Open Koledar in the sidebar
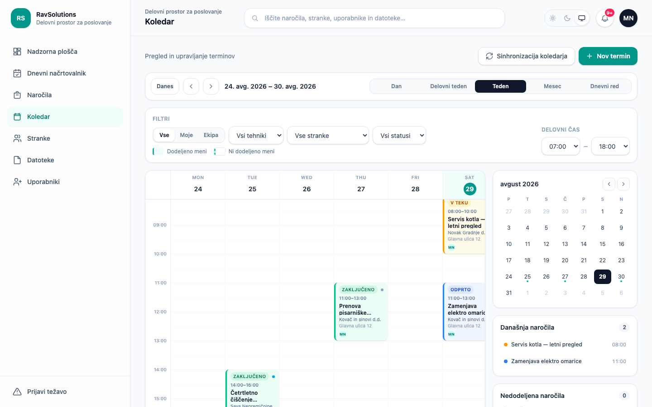 65,117
